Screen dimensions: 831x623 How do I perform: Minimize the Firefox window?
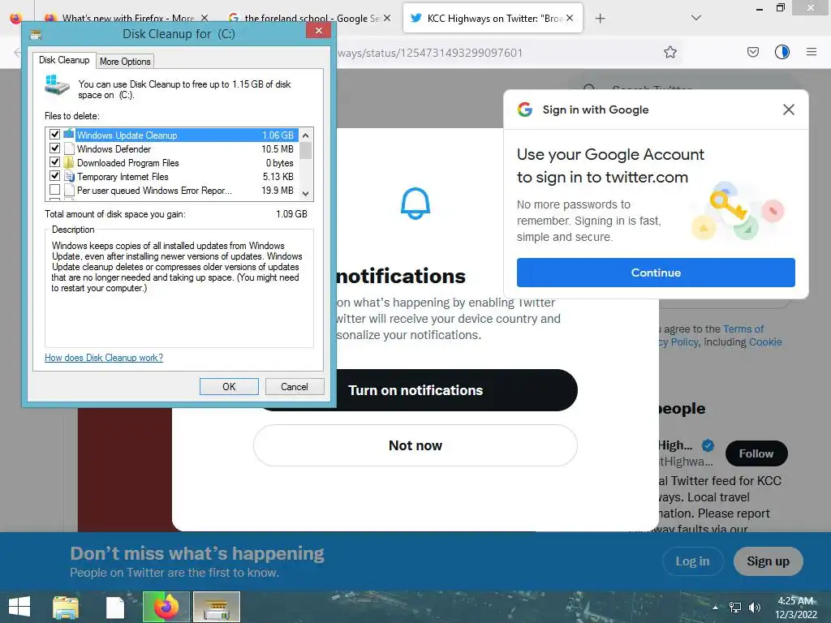click(x=760, y=8)
